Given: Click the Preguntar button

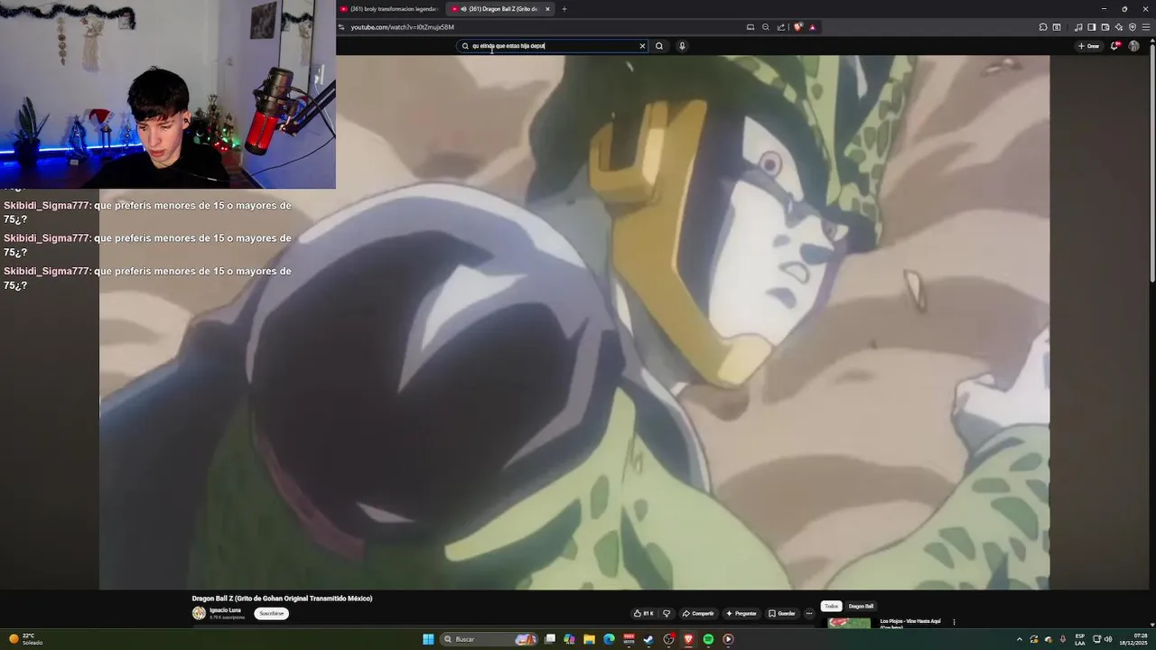Looking at the screenshot, I should pos(741,613).
